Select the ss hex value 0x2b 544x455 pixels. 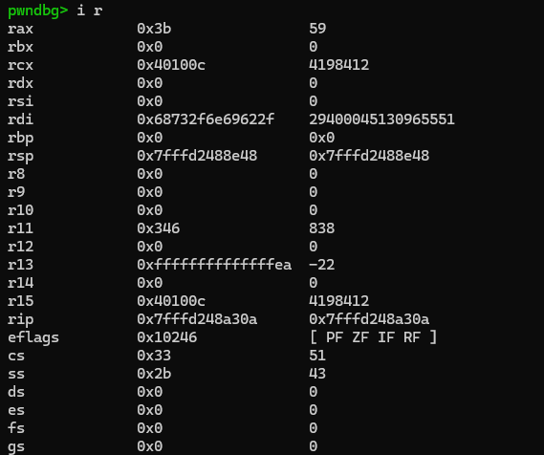(154, 374)
